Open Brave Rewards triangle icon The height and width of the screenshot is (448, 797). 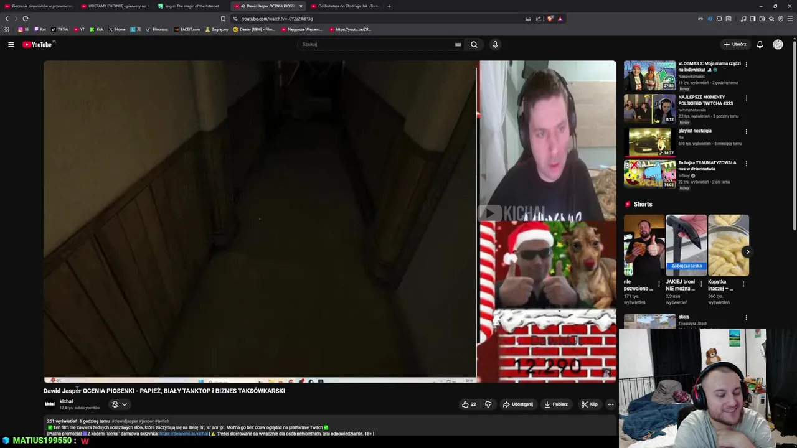pyautogui.click(x=560, y=19)
